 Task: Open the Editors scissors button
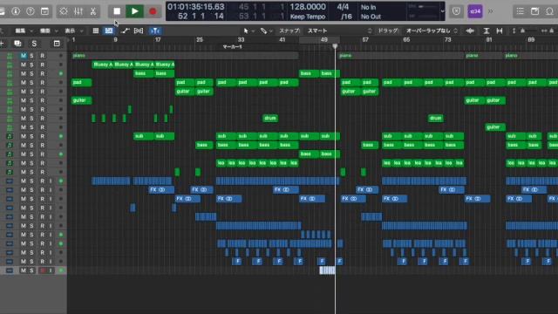[x=93, y=11]
